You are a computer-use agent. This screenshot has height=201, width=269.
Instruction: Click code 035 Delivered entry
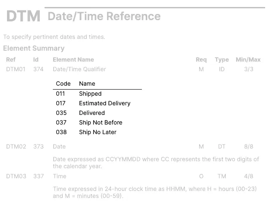click(x=97, y=113)
